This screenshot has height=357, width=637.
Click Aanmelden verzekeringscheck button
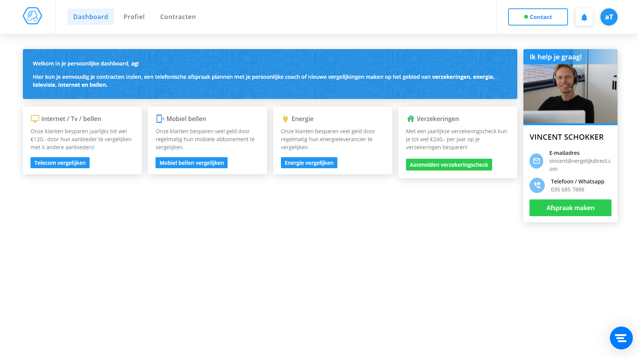pos(449,165)
